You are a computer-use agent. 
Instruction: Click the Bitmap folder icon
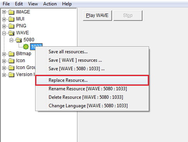[x=11, y=54]
